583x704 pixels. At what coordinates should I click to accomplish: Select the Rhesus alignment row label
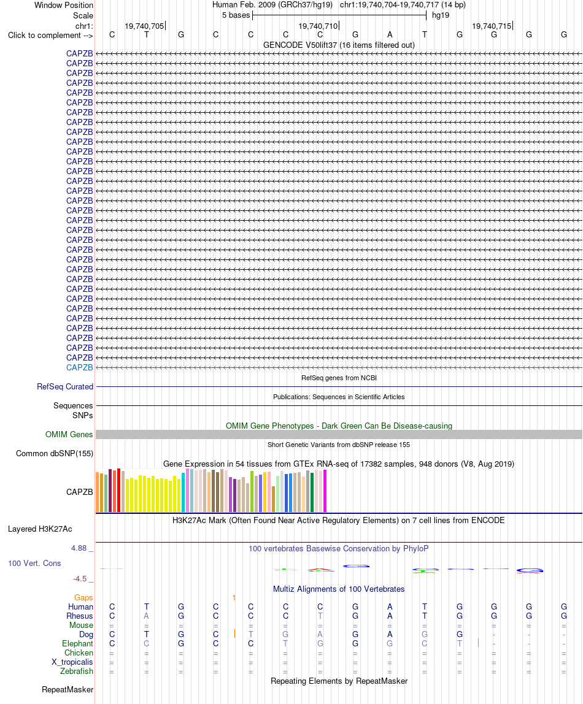(x=80, y=616)
